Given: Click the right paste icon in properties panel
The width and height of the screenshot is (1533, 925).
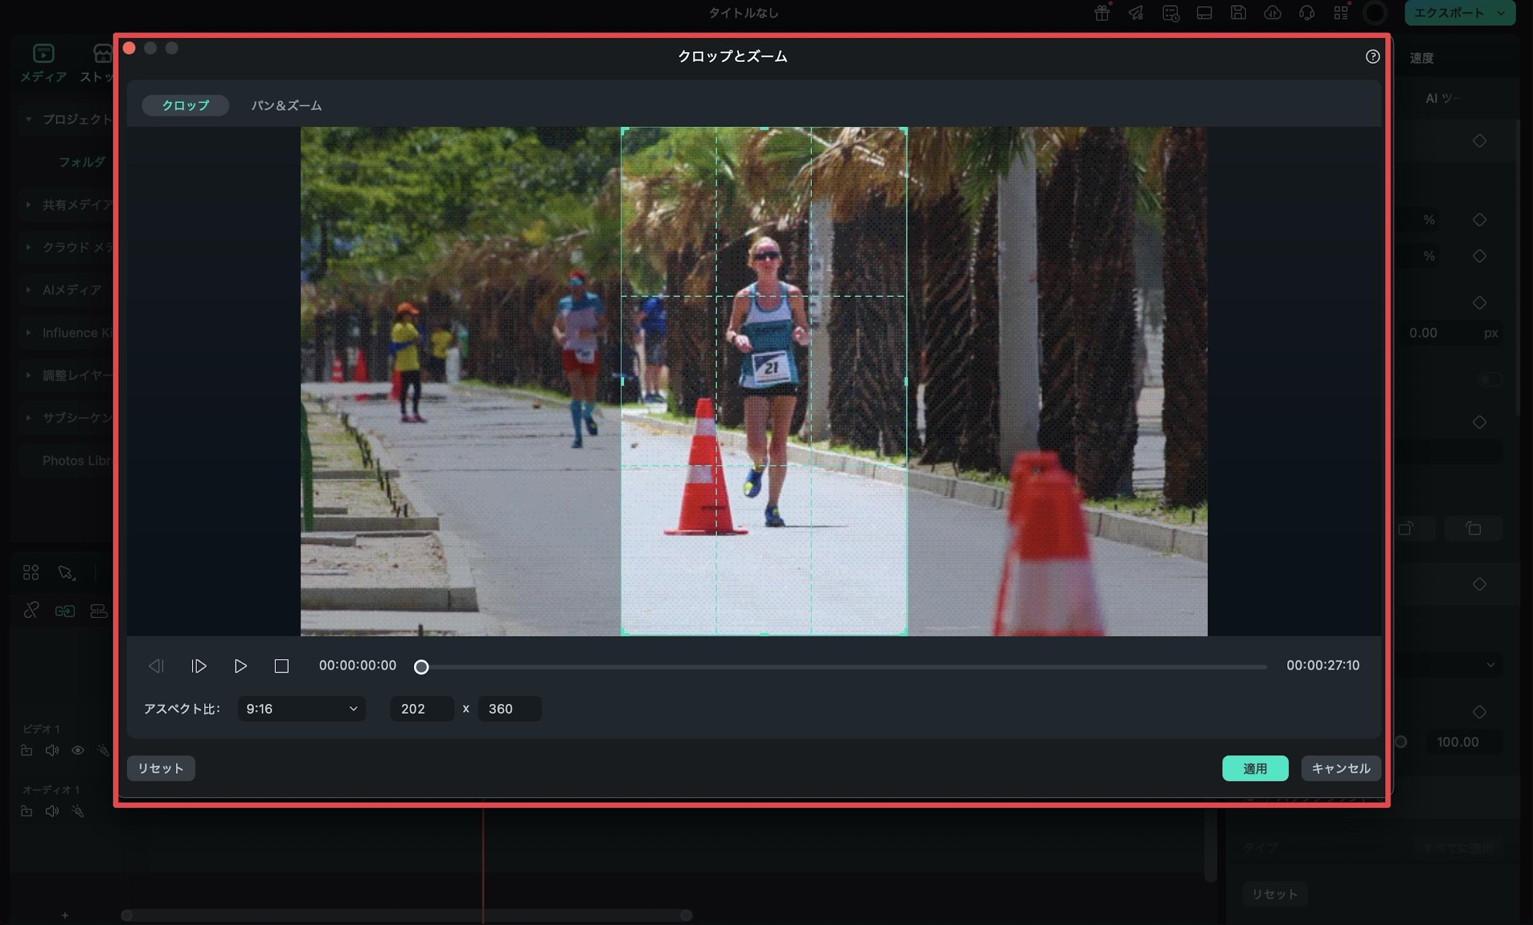Looking at the screenshot, I should pyautogui.click(x=1474, y=529).
